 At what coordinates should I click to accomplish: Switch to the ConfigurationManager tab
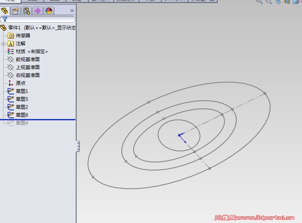[27, 11]
